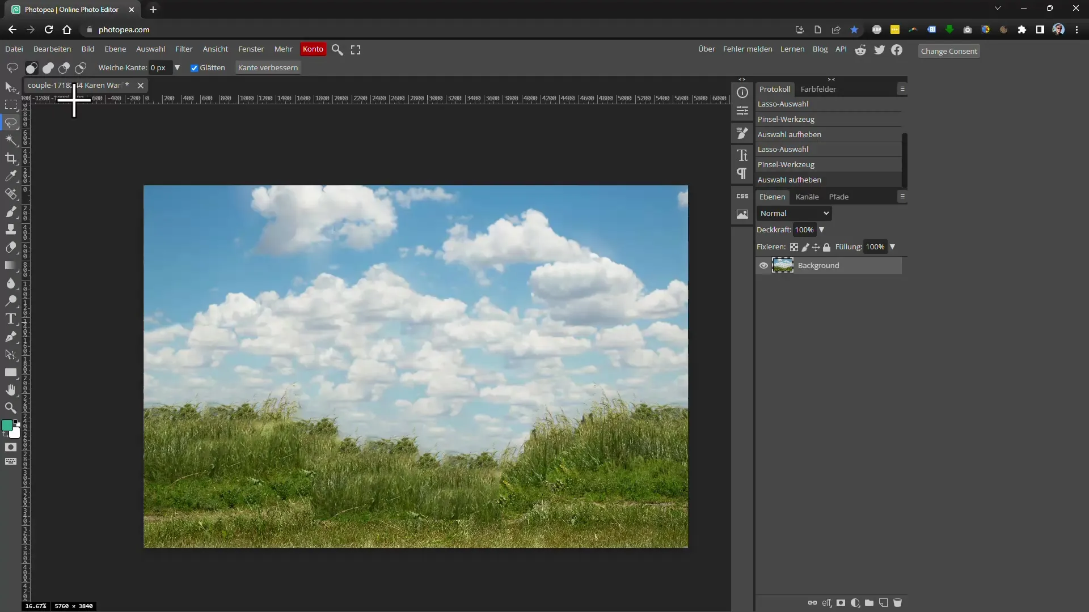This screenshot has width=1089, height=612.
Task: Select the Eyedropper tool
Action: pos(11,176)
